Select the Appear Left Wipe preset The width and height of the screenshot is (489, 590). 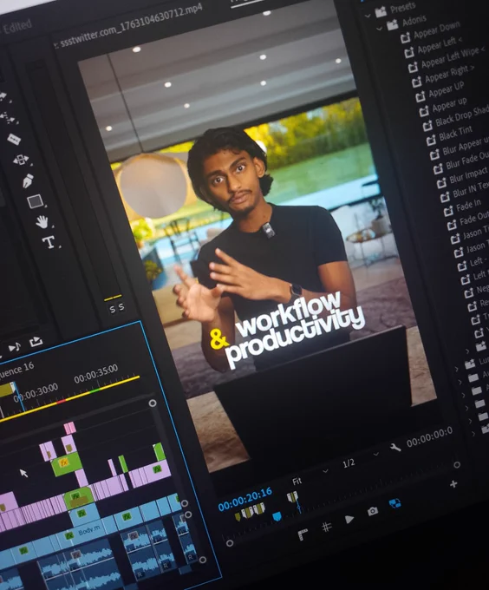453,57
